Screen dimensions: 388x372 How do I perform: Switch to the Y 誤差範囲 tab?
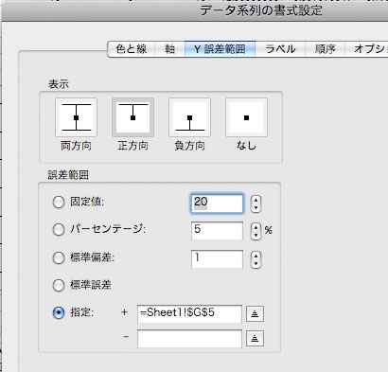coord(220,49)
